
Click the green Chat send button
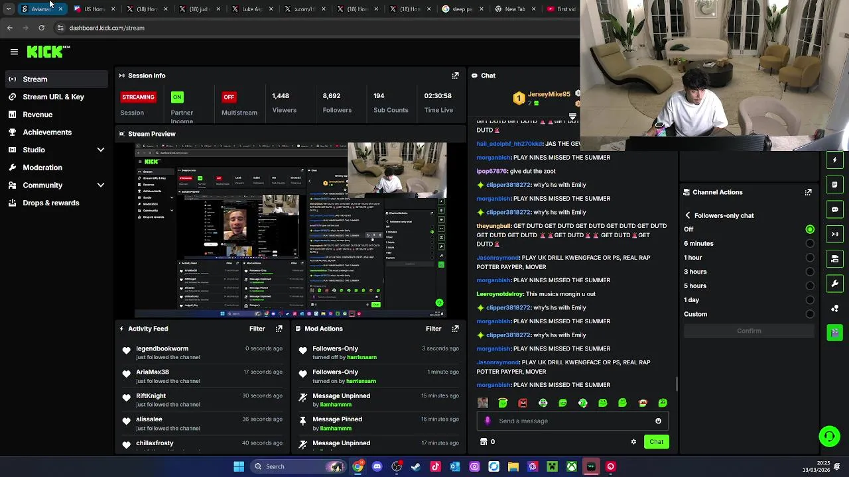pyautogui.click(x=656, y=442)
